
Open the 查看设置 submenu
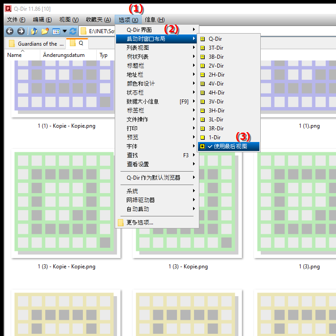click(157, 164)
